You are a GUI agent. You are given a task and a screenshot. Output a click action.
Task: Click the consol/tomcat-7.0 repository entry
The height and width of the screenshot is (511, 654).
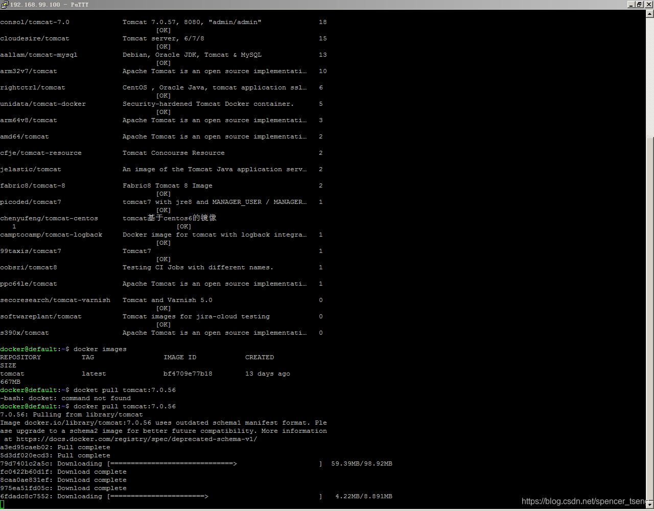(35, 22)
